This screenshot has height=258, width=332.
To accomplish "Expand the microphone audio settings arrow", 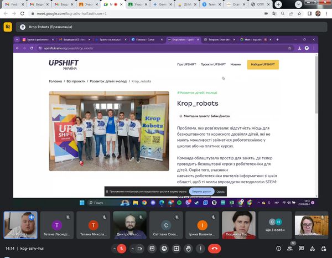I will pyautogui.click(x=112, y=249).
